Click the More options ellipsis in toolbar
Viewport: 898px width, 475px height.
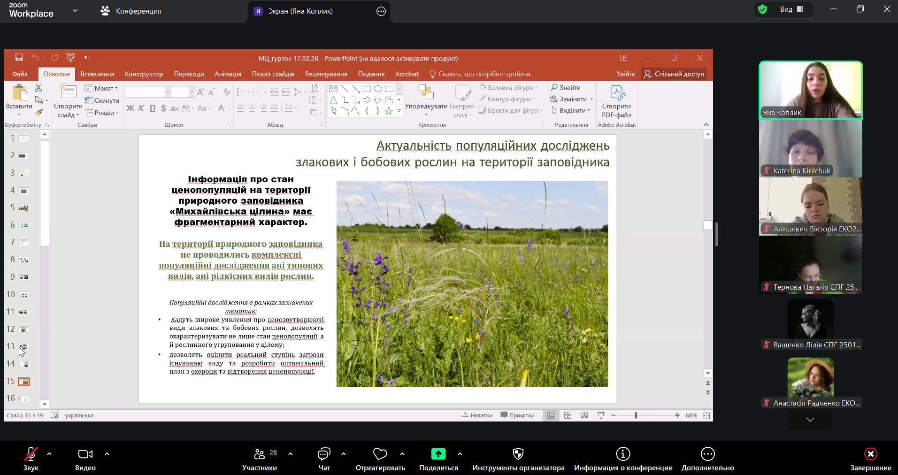point(707,454)
